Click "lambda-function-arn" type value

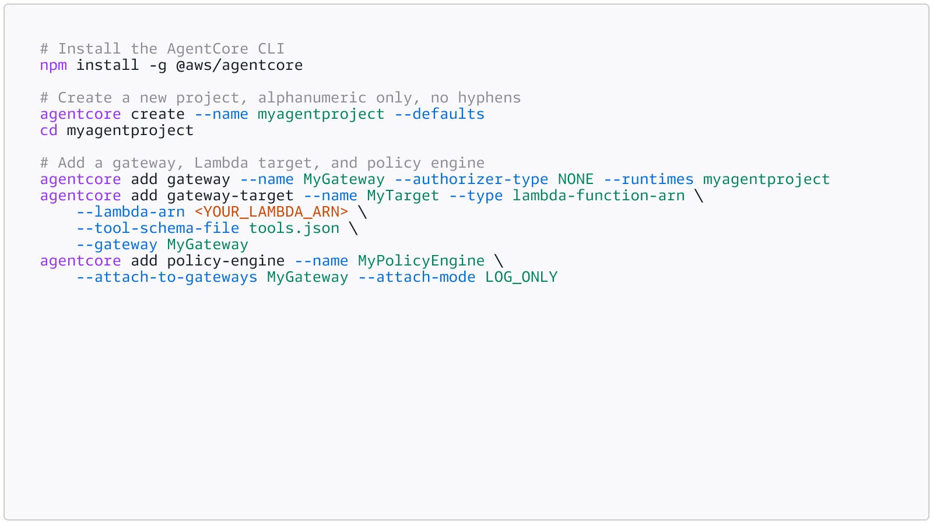599,196
